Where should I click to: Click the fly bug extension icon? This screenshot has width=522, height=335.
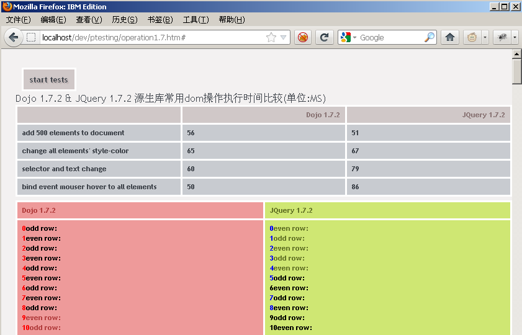502,37
